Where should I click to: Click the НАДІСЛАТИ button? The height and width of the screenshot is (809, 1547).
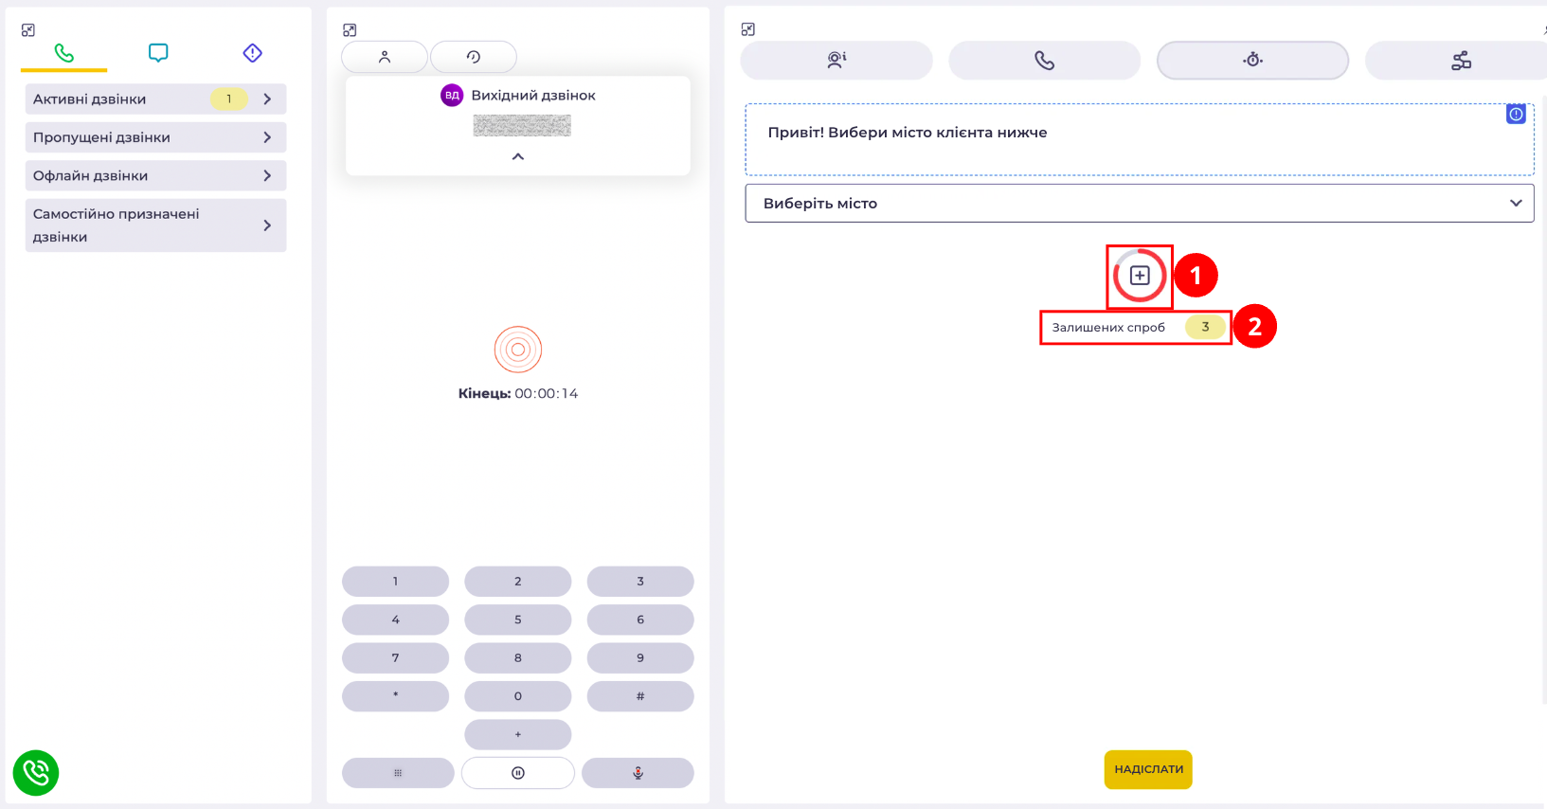coord(1148,769)
